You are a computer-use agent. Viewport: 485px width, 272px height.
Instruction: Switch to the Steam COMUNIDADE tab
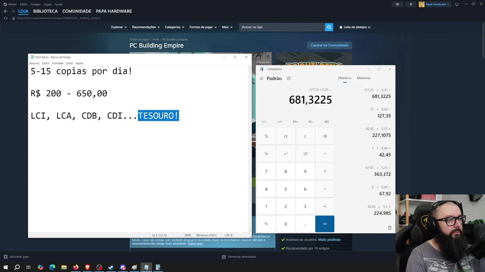(x=77, y=11)
